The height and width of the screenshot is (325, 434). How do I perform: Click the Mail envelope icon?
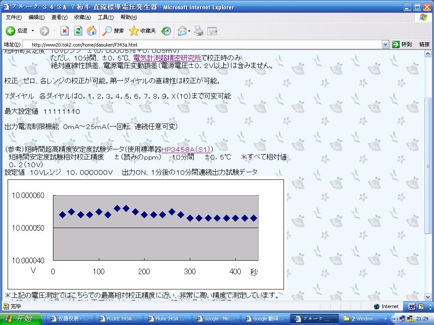[x=182, y=31]
